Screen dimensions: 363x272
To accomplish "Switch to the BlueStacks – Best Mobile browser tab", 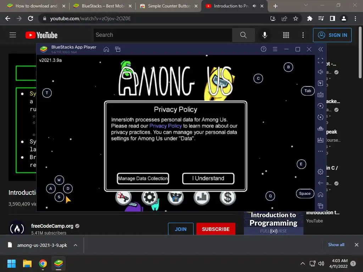I will tap(102, 6).
